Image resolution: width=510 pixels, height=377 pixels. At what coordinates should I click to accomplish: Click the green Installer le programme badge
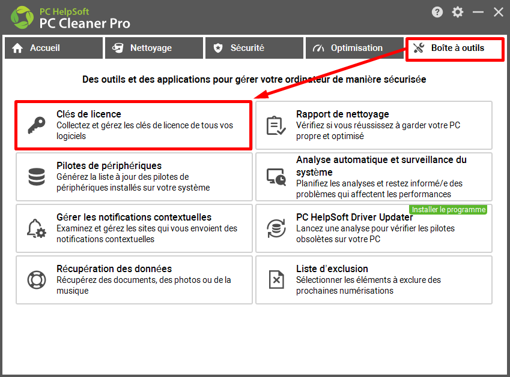[448, 210]
